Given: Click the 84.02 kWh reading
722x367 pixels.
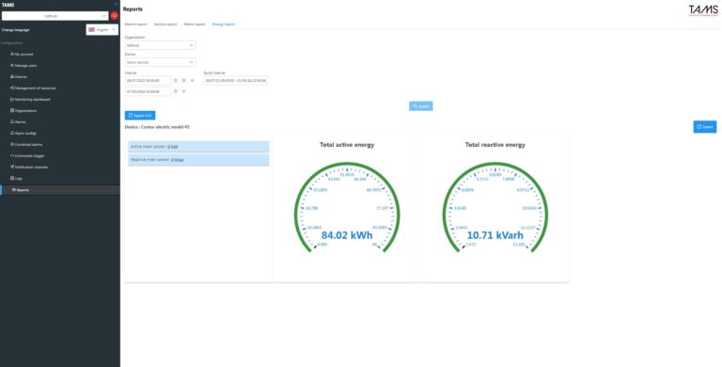Looking at the screenshot, I should pos(347,235).
